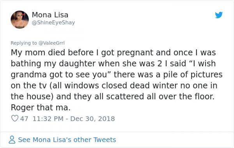Click the phrase "scattered all over the floor"
The width and height of the screenshot is (234, 148).
pyautogui.click(x=160, y=97)
